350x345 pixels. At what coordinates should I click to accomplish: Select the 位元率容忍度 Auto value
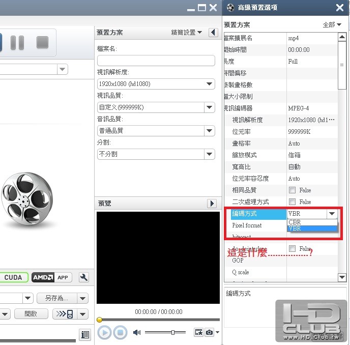coord(312,179)
